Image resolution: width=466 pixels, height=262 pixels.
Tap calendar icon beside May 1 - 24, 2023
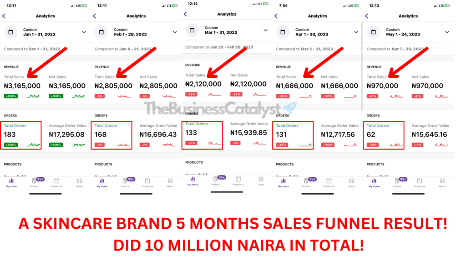coord(374,32)
